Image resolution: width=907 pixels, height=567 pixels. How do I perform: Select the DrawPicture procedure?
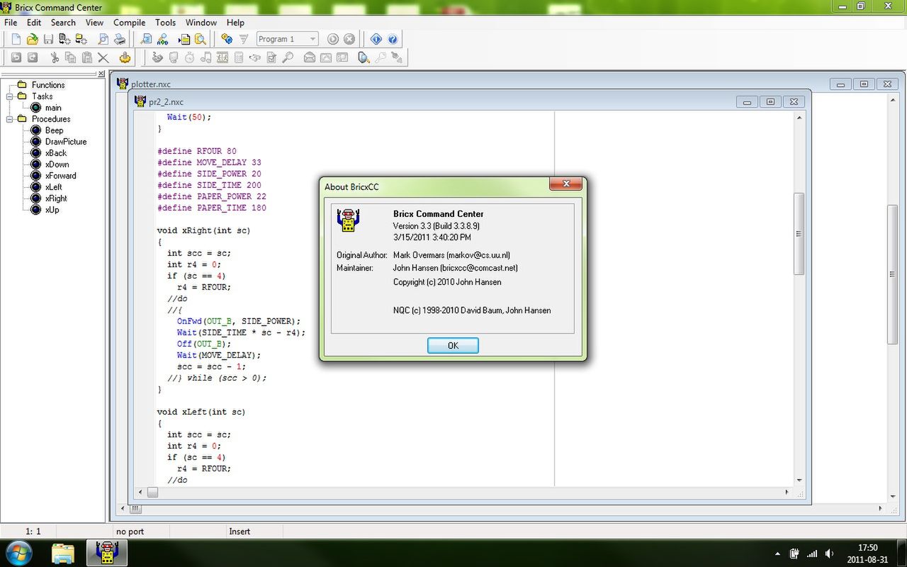tap(66, 142)
